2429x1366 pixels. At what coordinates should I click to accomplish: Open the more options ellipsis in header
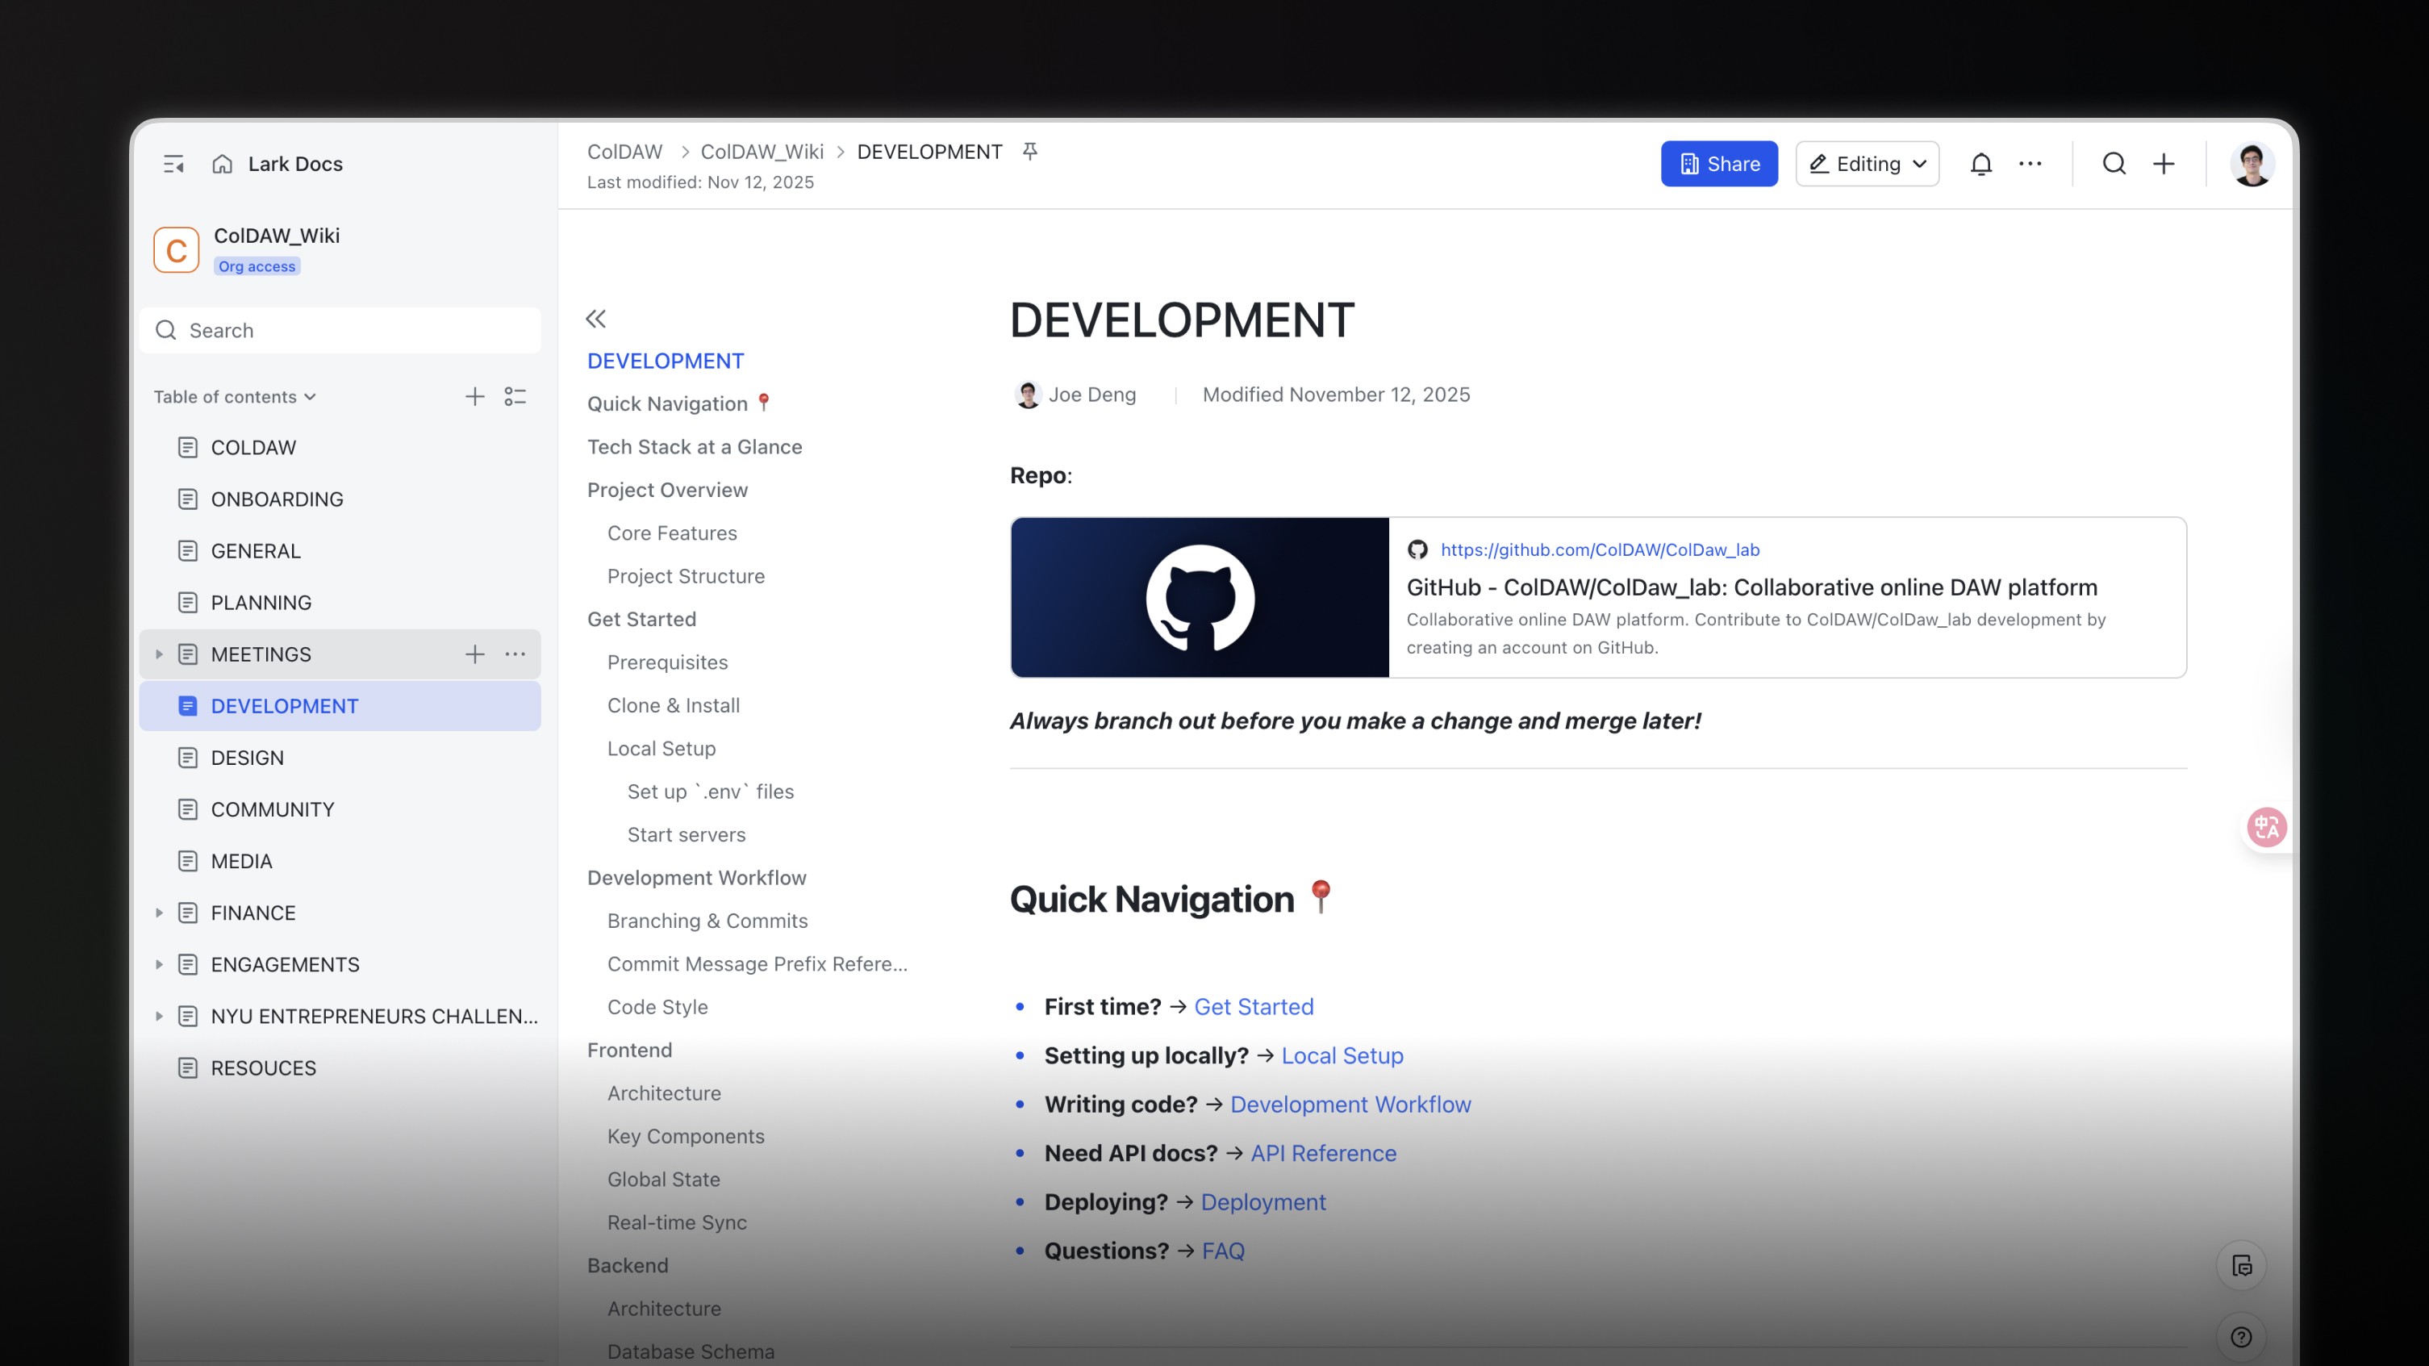click(x=2030, y=164)
